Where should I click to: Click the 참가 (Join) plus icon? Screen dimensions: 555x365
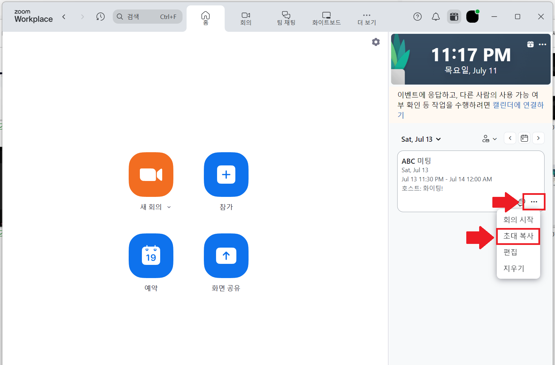click(226, 175)
